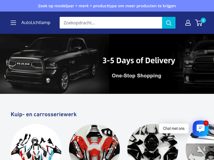Click the Chat met ons label
The height and width of the screenshot is (160, 214).
pyautogui.click(x=173, y=128)
